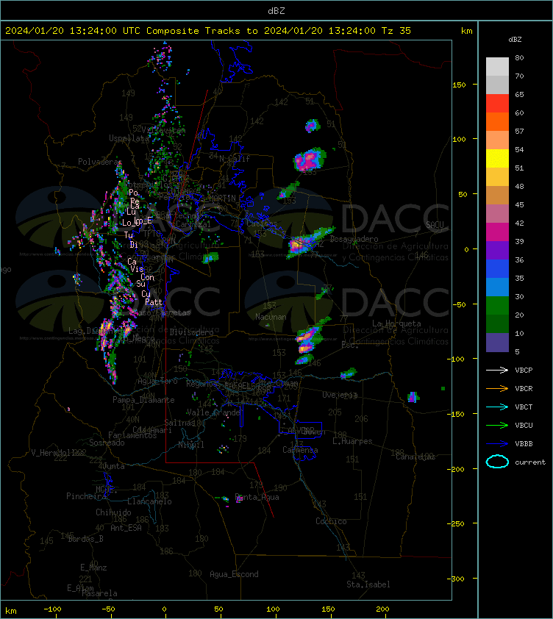Click the 'current' legend label
This screenshot has width=553, height=619.
[x=530, y=462]
